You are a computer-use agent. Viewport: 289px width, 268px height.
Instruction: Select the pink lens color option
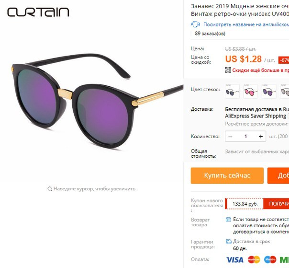point(251,91)
